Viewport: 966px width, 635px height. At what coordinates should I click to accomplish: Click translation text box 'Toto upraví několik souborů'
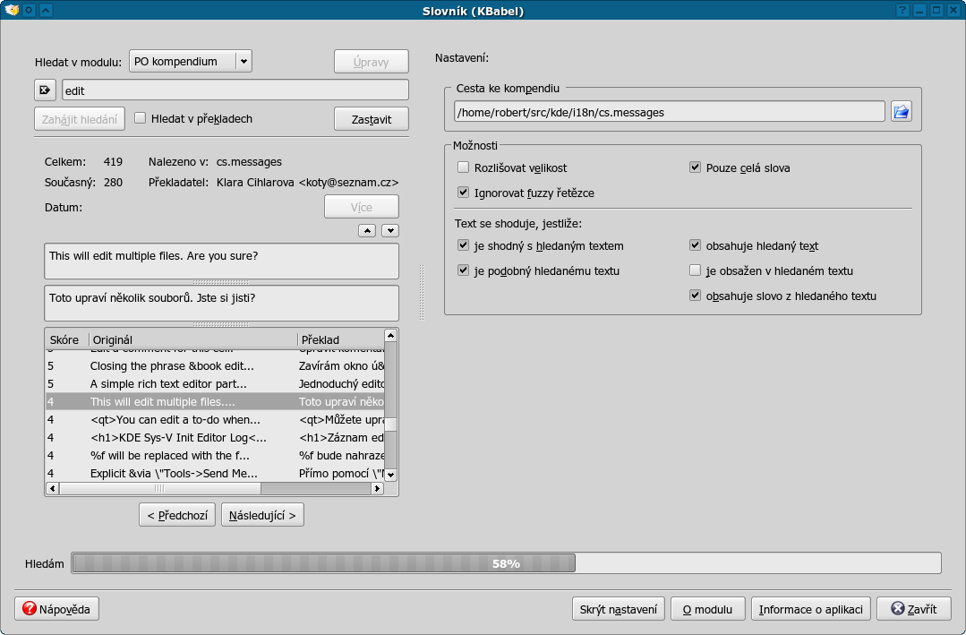point(221,303)
